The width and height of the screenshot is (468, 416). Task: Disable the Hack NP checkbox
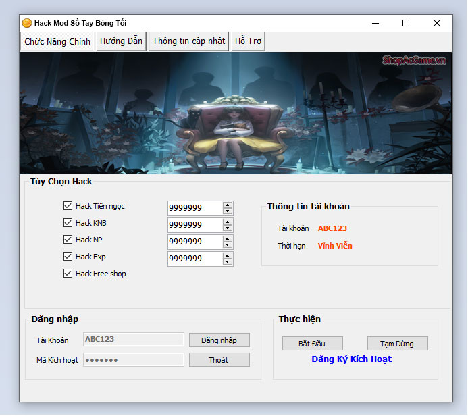pyautogui.click(x=68, y=239)
